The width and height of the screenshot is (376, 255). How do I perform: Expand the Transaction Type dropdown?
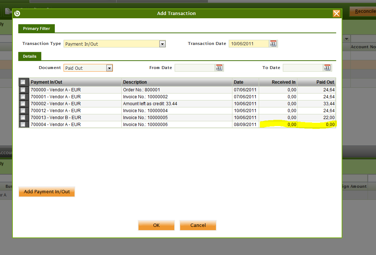(163, 44)
